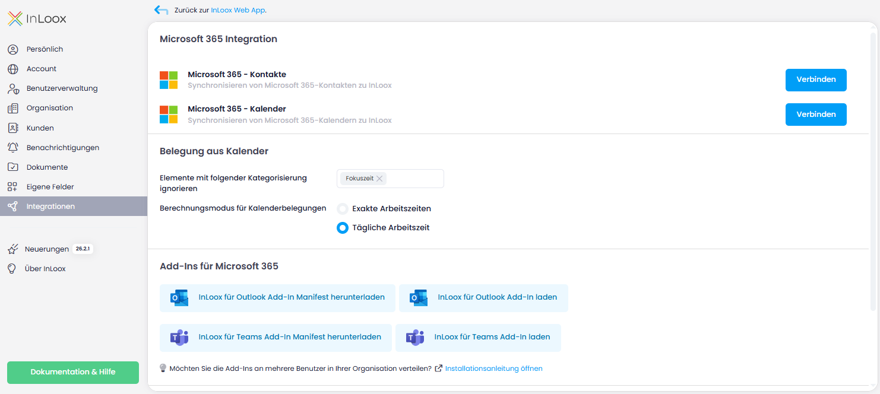Remove the Fokuszeit tag with its X
Screen dimensions: 880x394
pos(379,179)
